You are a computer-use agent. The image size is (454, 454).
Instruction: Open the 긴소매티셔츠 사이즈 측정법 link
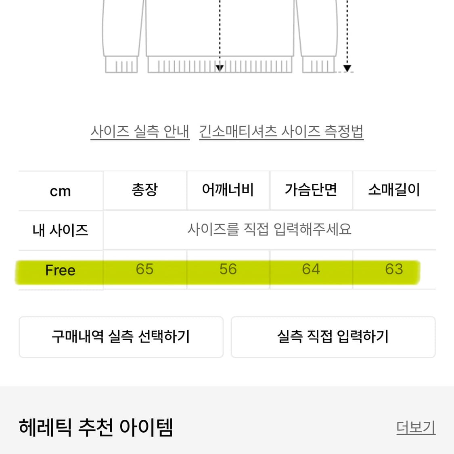coord(281,131)
